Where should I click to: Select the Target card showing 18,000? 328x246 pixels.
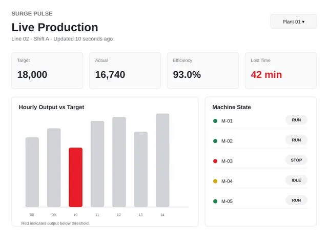pos(47,71)
